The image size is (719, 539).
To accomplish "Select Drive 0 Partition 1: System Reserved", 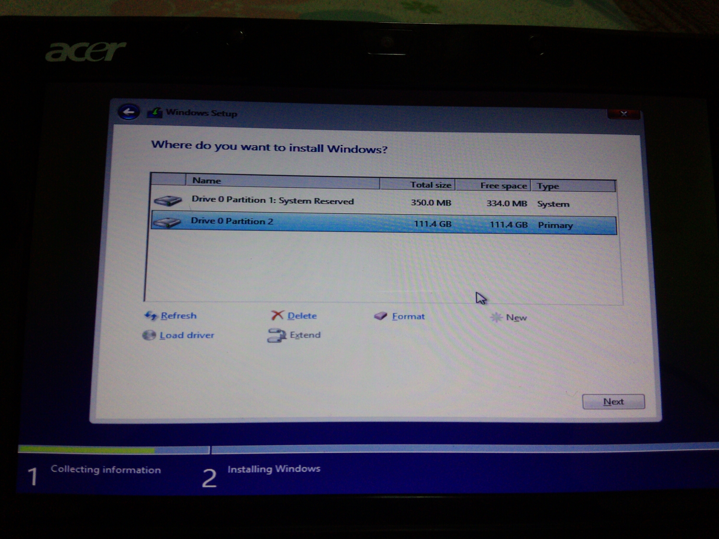I will click(x=273, y=200).
